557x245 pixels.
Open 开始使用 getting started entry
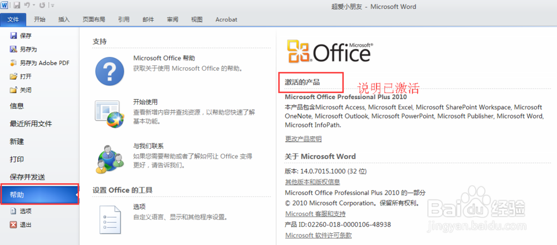pyautogui.click(x=145, y=102)
